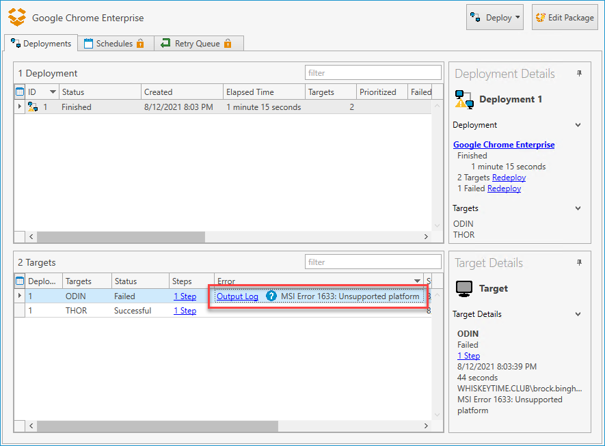This screenshot has height=446, width=605.
Task: Open column chooser icon in targets grid
Action: tap(20, 281)
